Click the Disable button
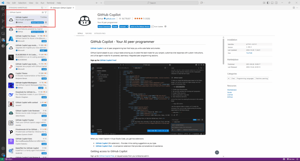 coord(115,27)
